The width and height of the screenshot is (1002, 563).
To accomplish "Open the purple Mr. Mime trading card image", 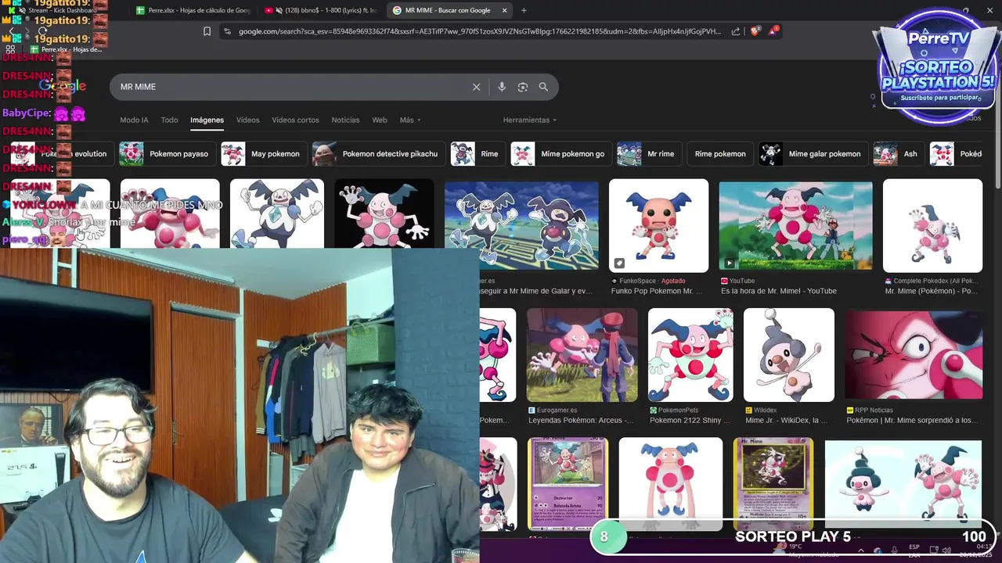I will (568, 484).
